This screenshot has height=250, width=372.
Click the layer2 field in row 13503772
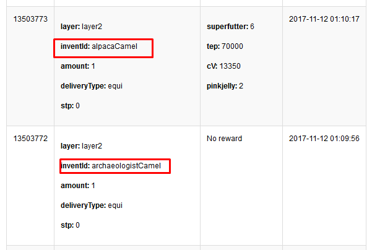81,147
